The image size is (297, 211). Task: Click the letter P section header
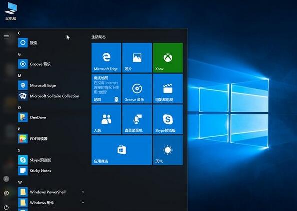pos(19,129)
